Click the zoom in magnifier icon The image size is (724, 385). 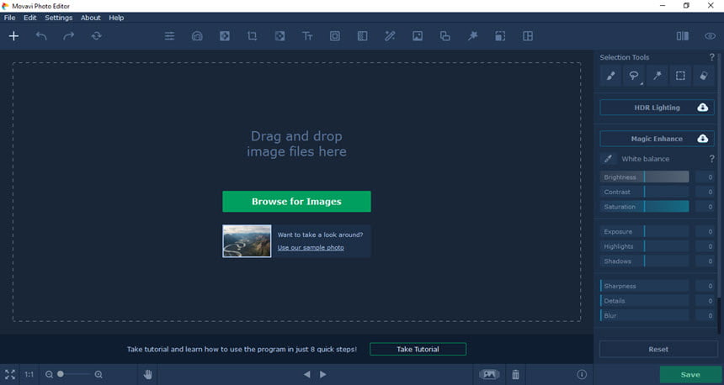point(98,374)
